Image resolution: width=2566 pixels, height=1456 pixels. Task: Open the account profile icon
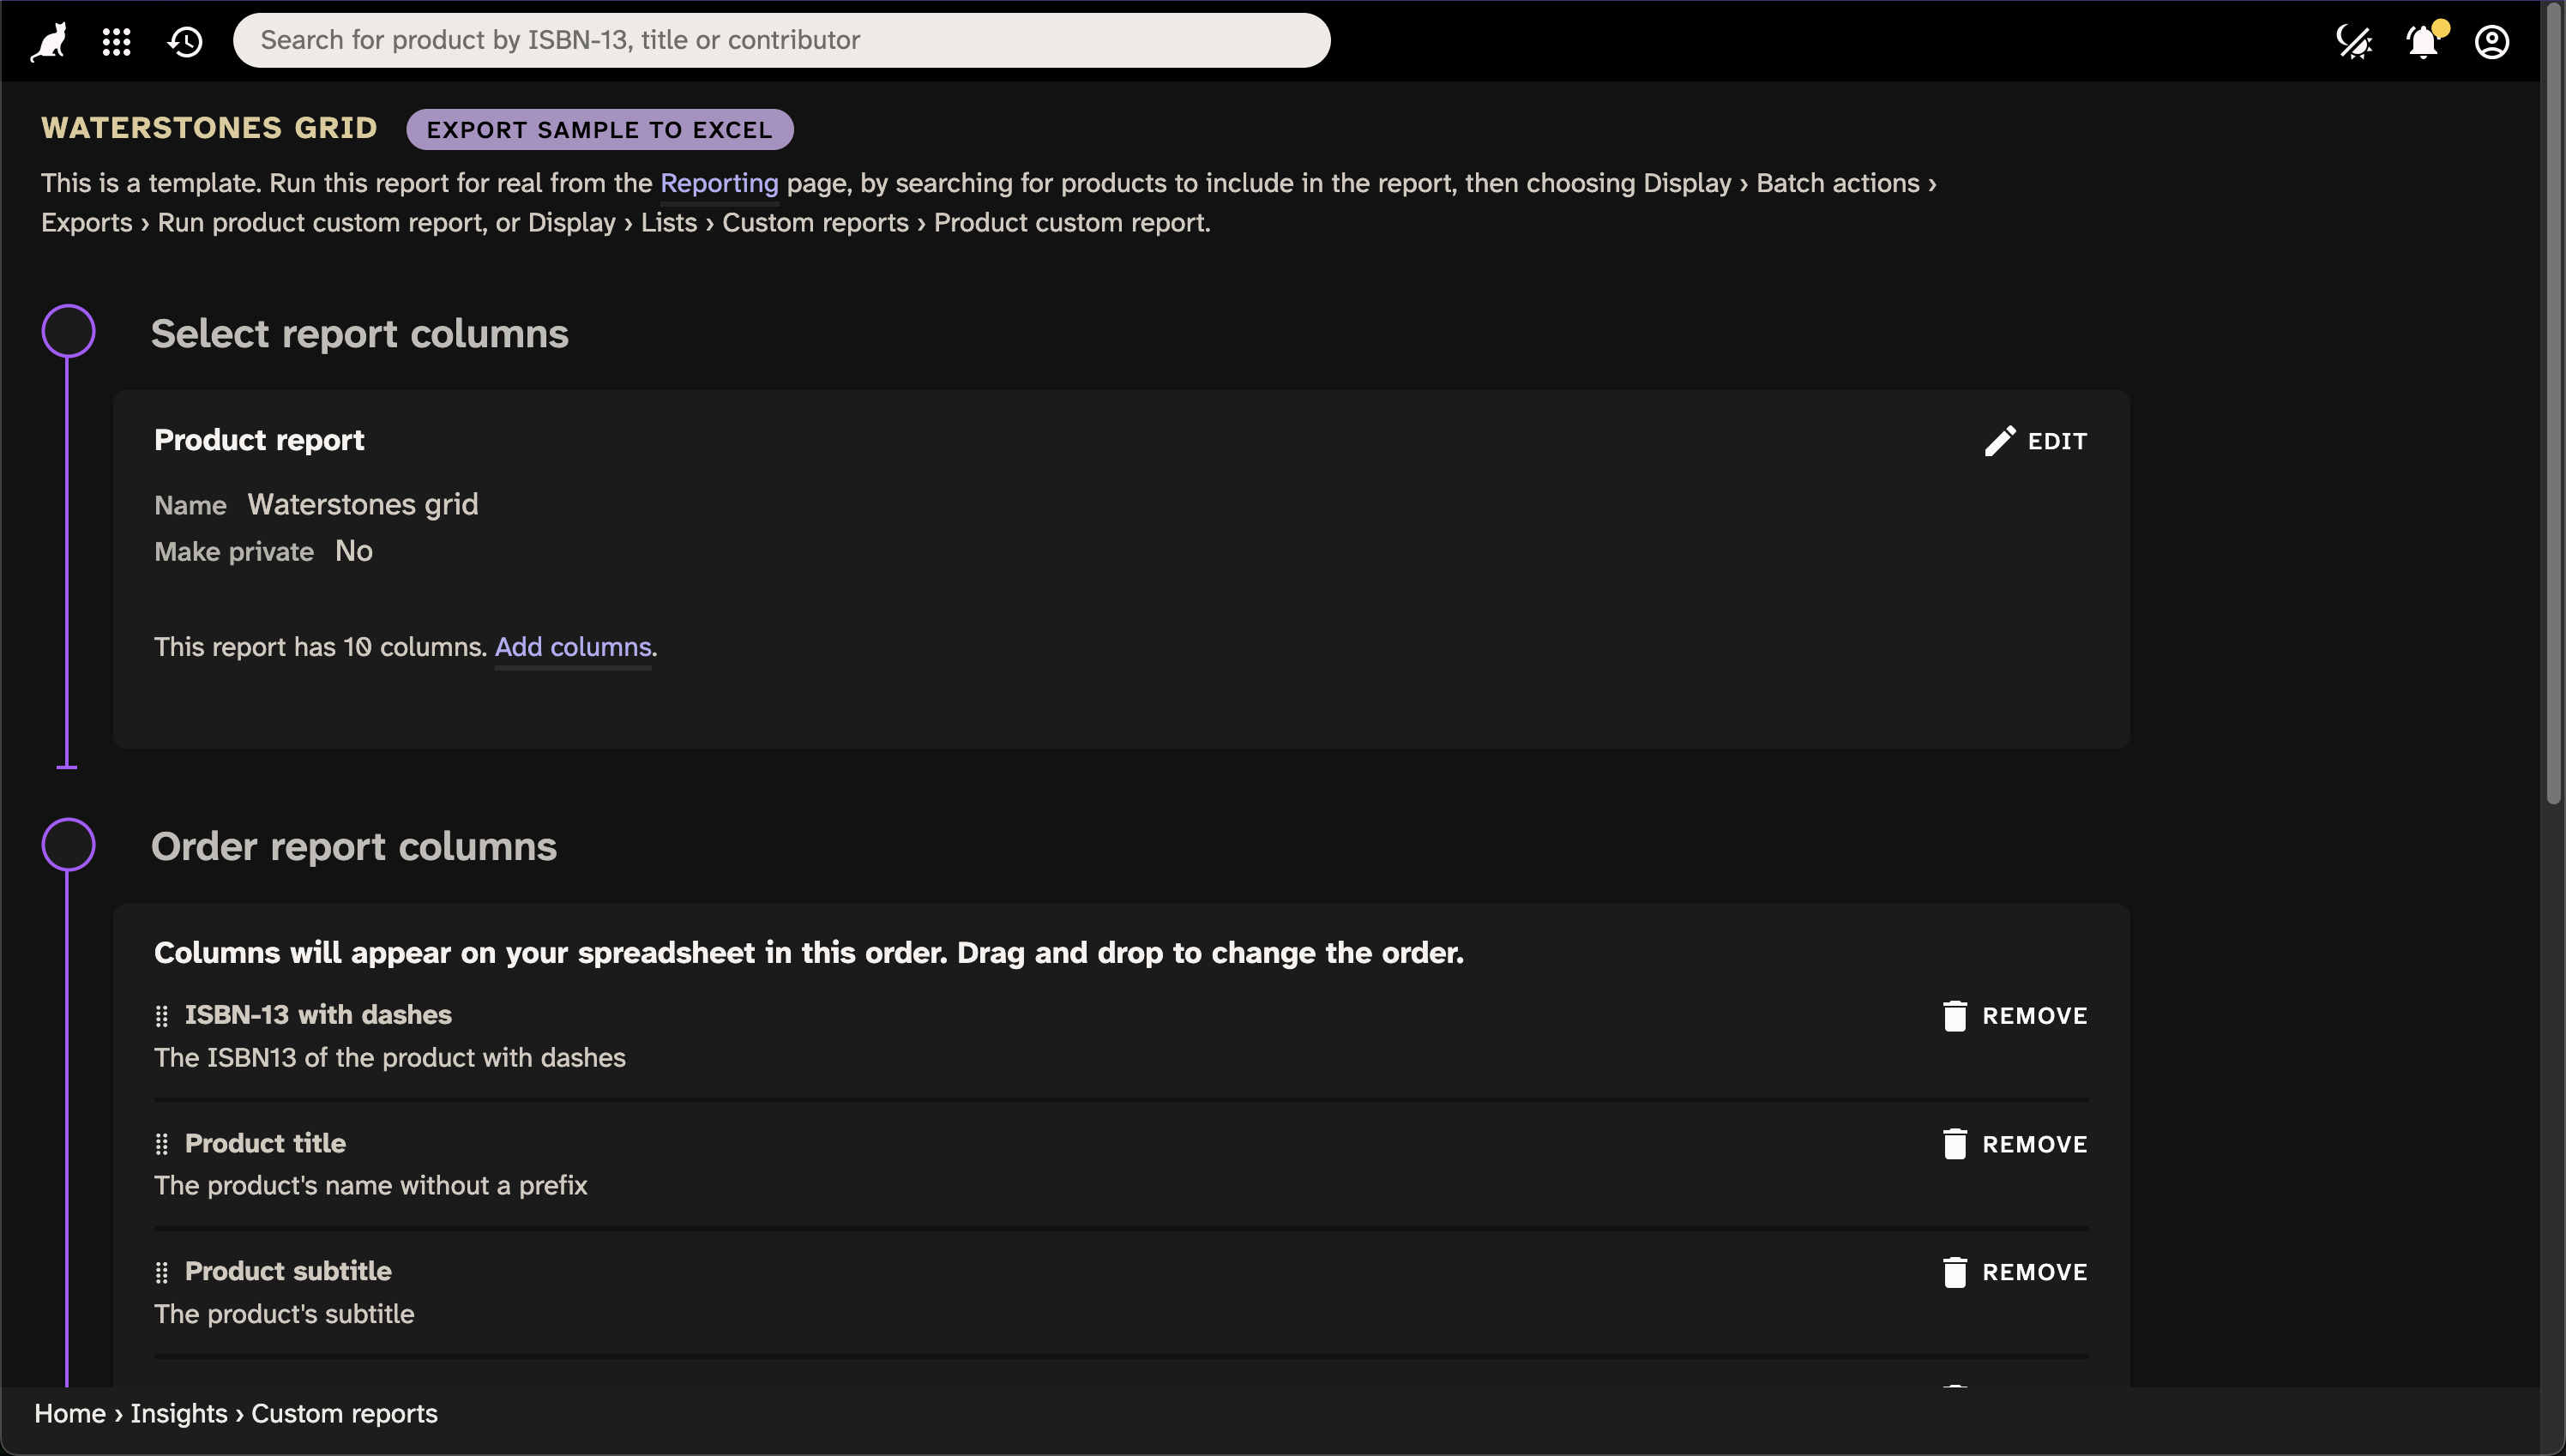2492,41
